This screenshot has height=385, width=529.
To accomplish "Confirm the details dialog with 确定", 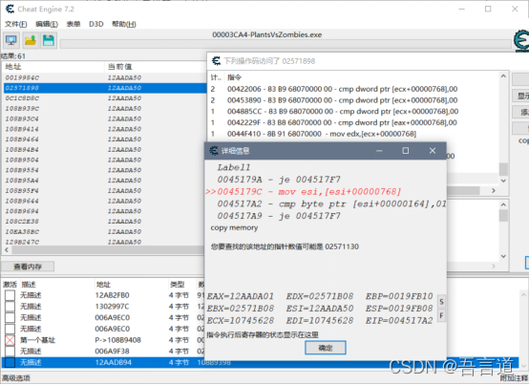I will (x=326, y=348).
